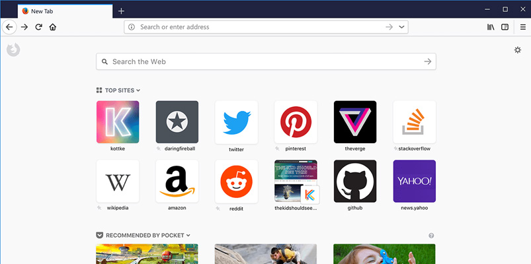Click the forward navigation arrow
Viewport: 531px width, 264px height.
point(24,27)
